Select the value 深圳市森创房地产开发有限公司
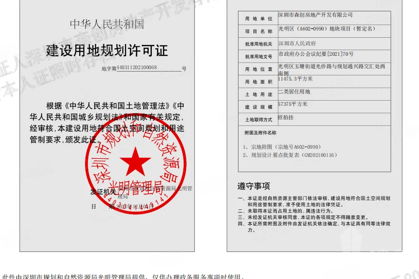419x279 pixels. pos(315,15)
